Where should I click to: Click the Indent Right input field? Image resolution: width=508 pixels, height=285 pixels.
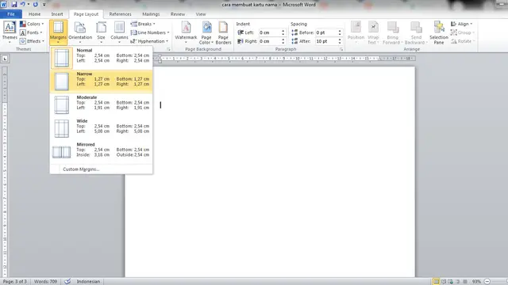[x=270, y=41]
